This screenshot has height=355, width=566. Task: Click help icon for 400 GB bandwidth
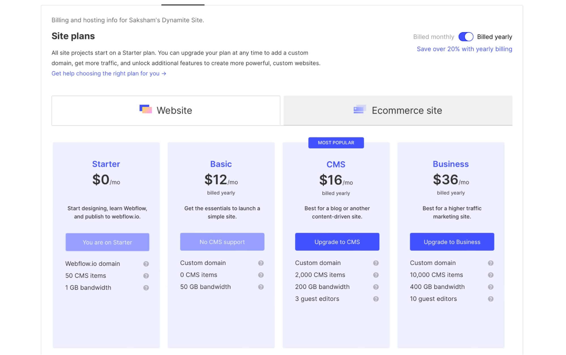(x=491, y=287)
